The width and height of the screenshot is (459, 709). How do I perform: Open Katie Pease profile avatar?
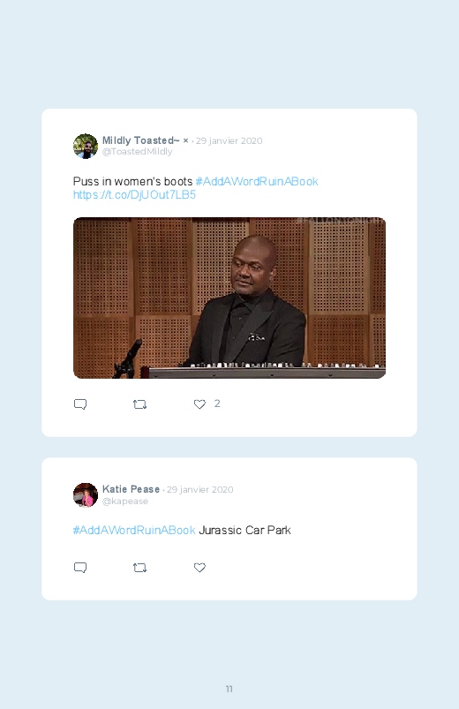pyautogui.click(x=86, y=494)
